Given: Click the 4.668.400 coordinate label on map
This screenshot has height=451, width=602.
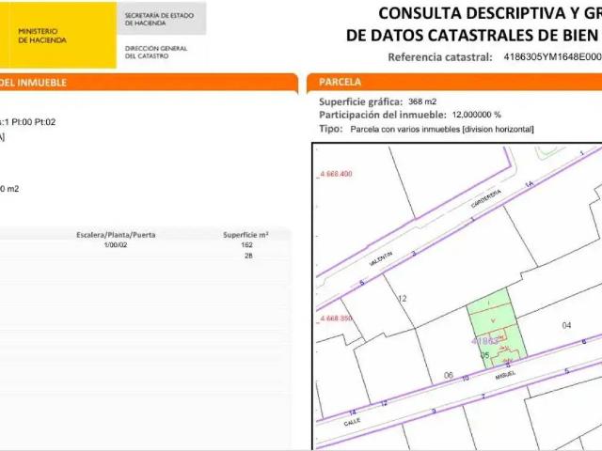Looking at the screenshot, I should pyautogui.click(x=335, y=174).
